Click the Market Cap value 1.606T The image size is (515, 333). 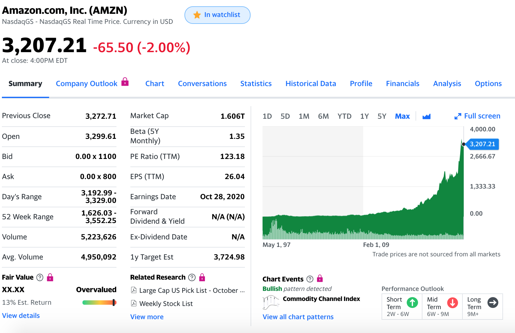tap(232, 116)
